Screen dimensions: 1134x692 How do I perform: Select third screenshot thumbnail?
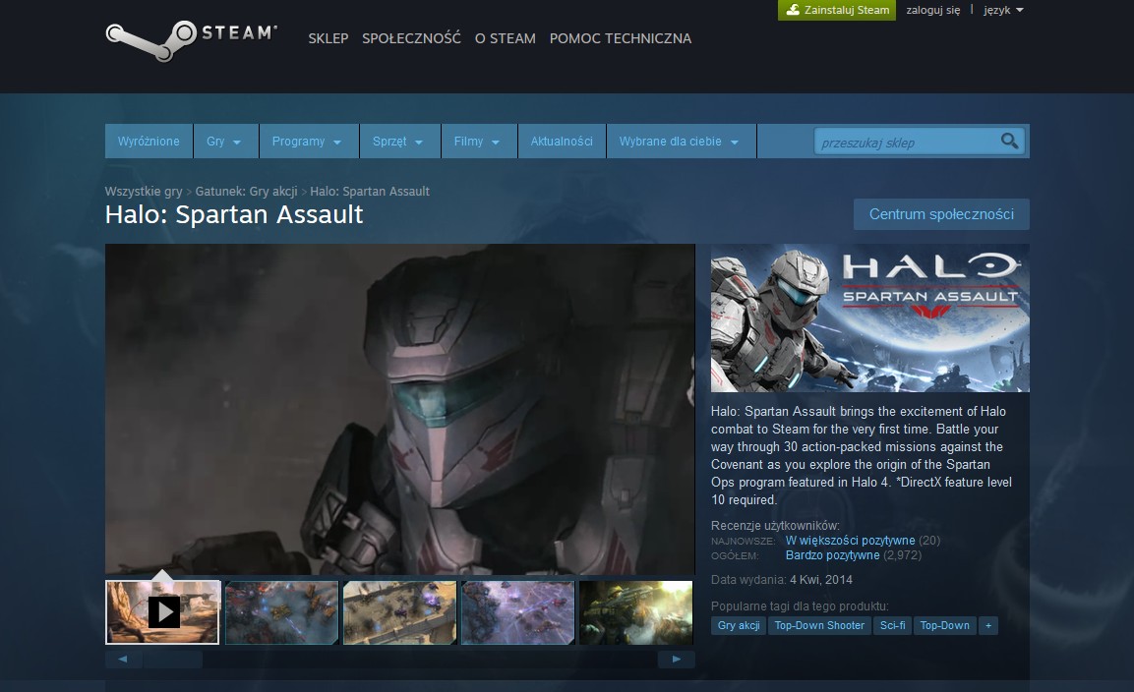tap(400, 611)
